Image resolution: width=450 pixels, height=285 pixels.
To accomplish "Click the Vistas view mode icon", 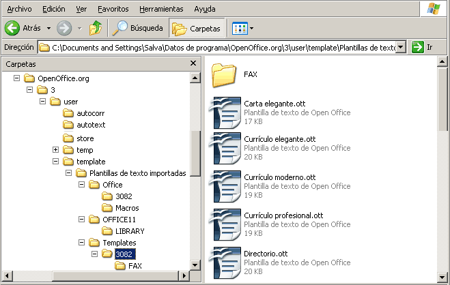I will 240,28.
